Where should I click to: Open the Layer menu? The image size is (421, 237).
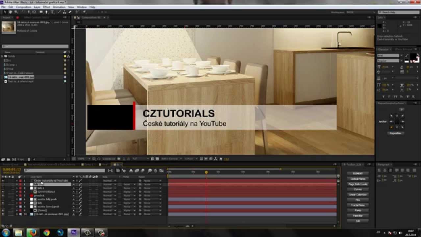[37, 7]
